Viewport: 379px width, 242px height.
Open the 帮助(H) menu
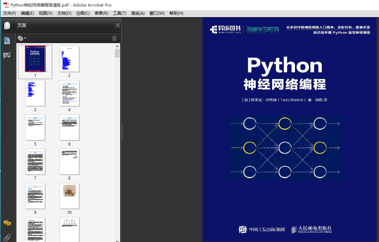pos(176,13)
